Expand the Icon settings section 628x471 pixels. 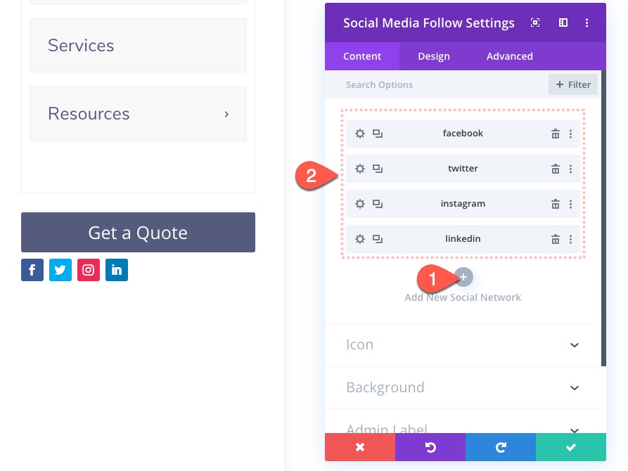click(463, 344)
